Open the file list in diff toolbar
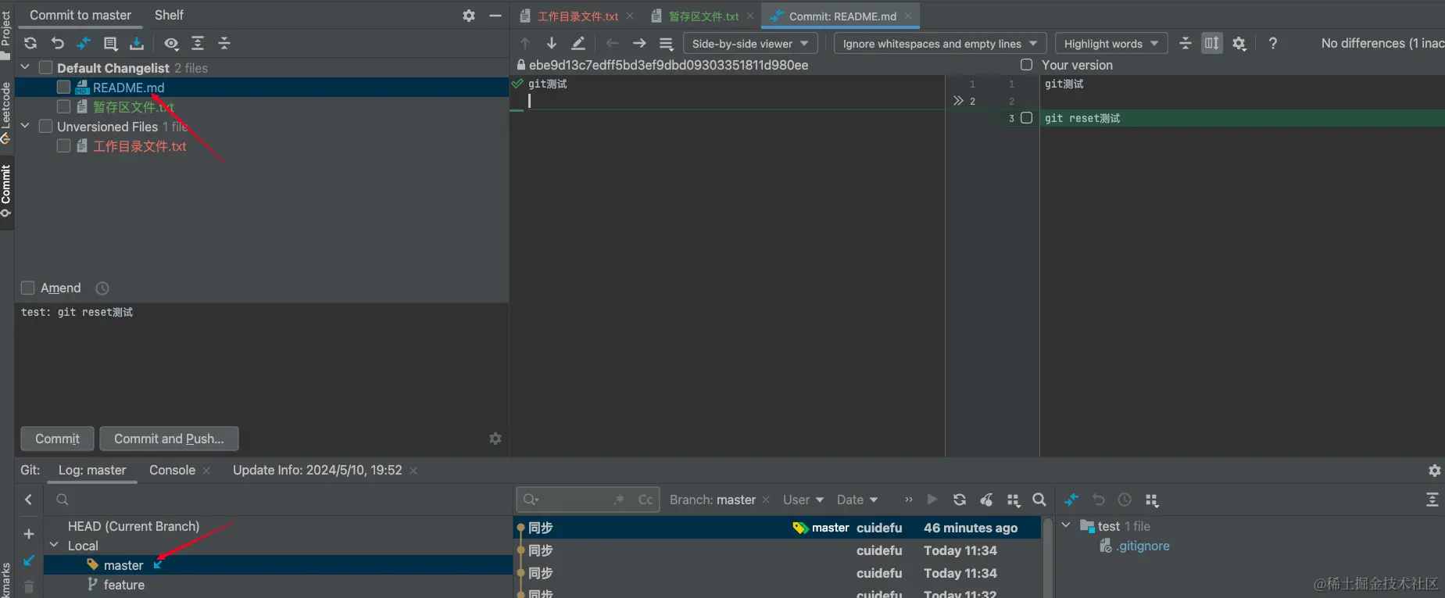This screenshot has width=1445, height=598. [666, 44]
